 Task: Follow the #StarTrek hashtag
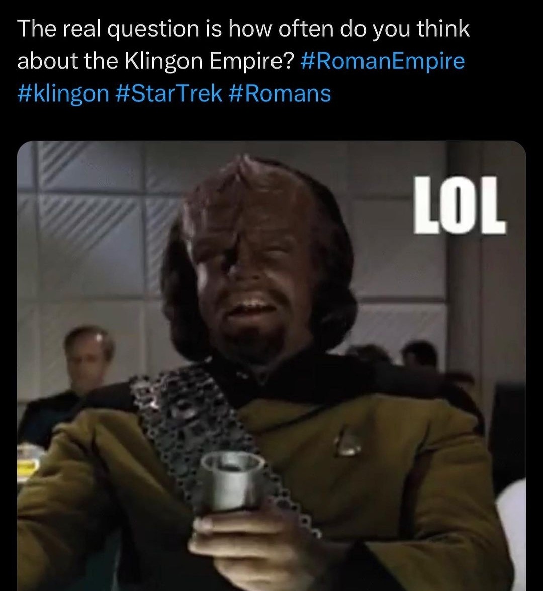(x=168, y=93)
